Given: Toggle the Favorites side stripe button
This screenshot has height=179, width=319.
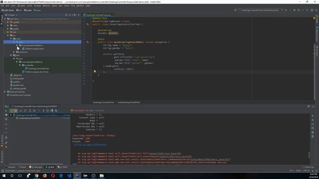Looking at the screenshot, I should click(2, 141).
